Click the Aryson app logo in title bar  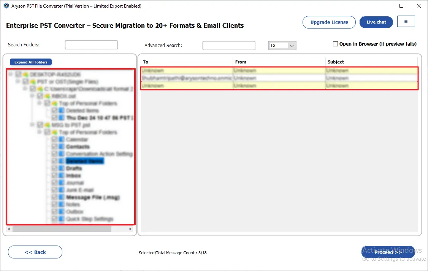[6, 6]
